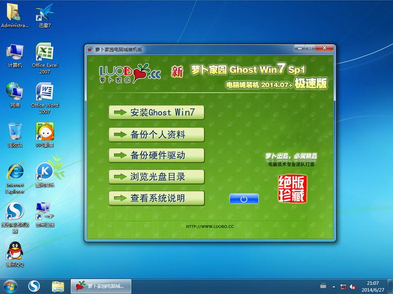Launch Sogou browser from the taskbar
Screen dimensions: 393x294
click(x=34, y=286)
